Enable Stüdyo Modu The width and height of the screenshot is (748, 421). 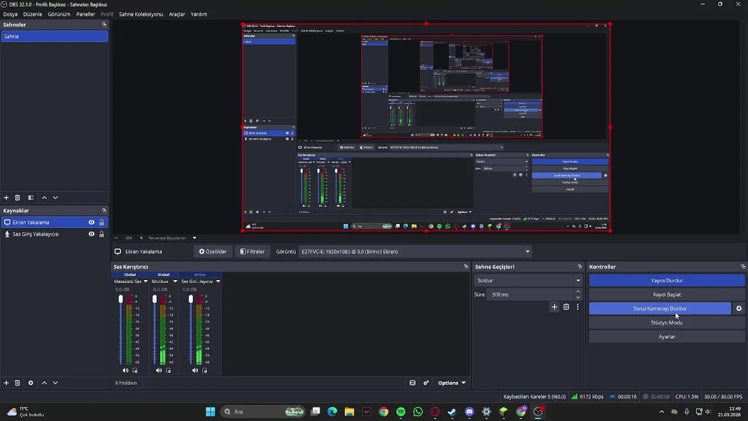(667, 323)
